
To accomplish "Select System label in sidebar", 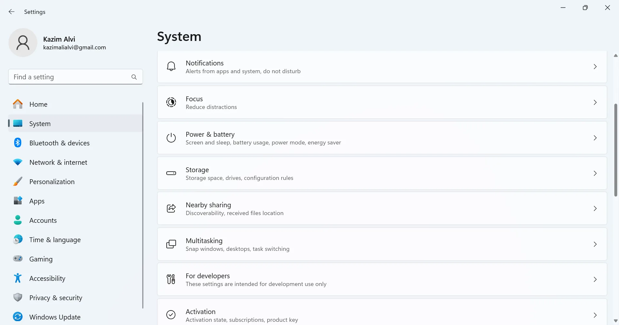I will (40, 124).
